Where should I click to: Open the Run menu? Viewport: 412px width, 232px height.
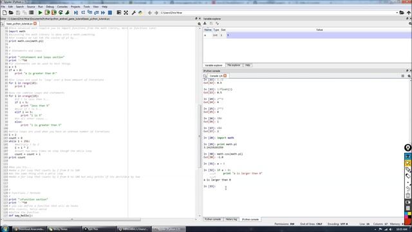[41, 6]
